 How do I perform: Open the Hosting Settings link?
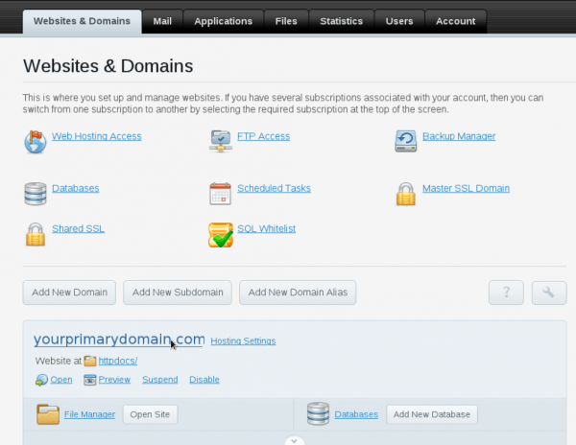click(243, 341)
